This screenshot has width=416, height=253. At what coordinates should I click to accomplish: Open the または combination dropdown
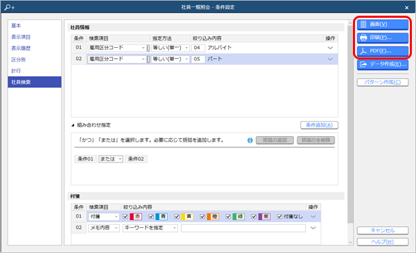(110, 159)
